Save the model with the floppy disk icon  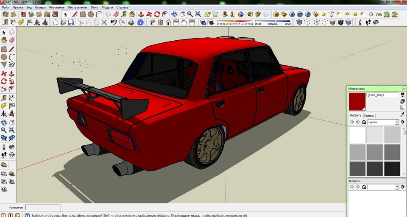coord(71,22)
